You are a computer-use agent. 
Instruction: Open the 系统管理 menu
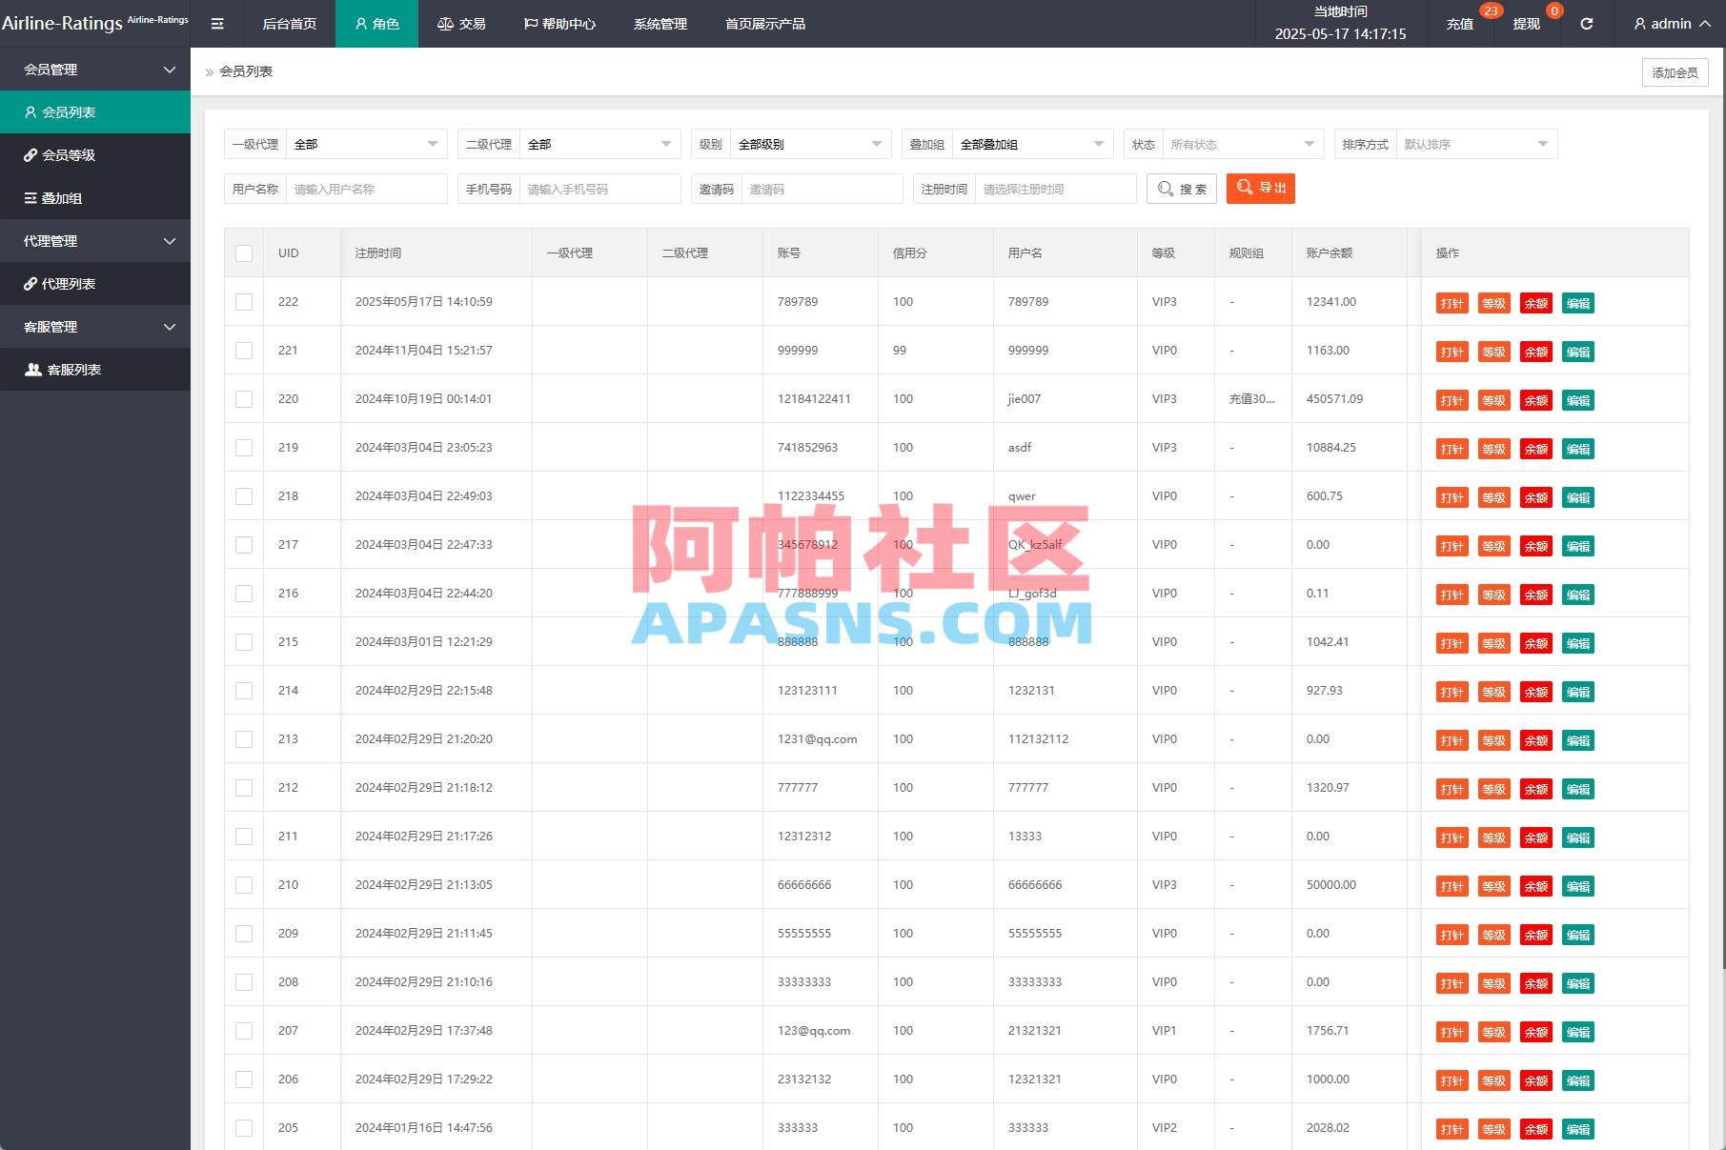point(659,23)
